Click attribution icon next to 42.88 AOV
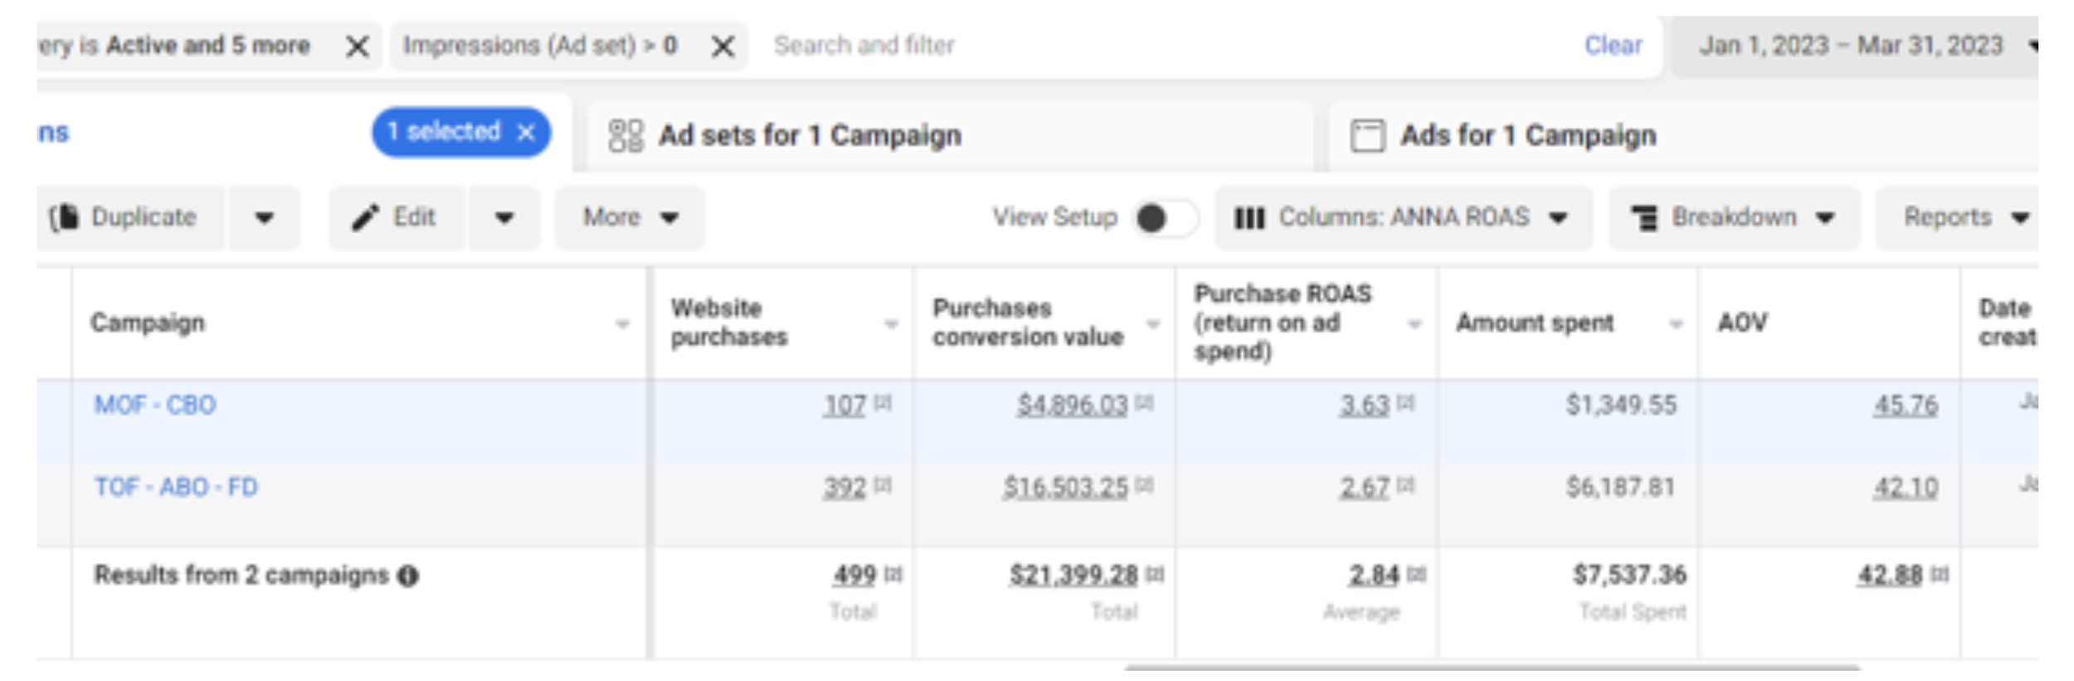The width and height of the screenshot is (2074, 681). pyautogui.click(x=1940, y=574)
